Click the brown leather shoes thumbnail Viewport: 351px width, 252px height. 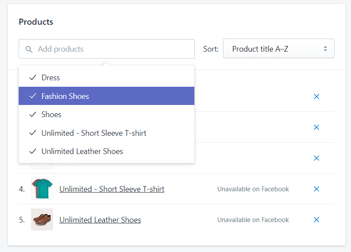pyautogui.click(x=42, y=219)
